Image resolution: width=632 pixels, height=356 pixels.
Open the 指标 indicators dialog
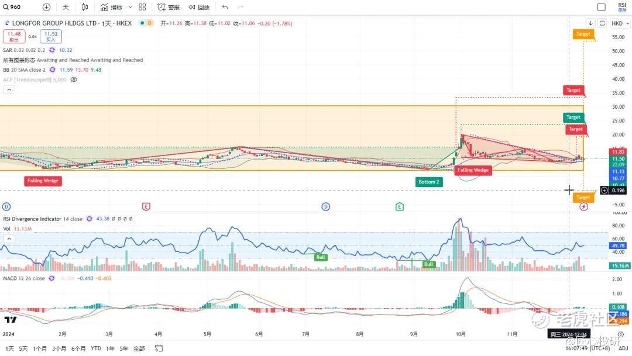point(112,7)
